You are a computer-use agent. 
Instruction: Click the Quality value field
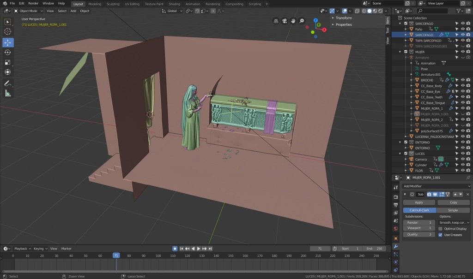(x=419, y=234)
